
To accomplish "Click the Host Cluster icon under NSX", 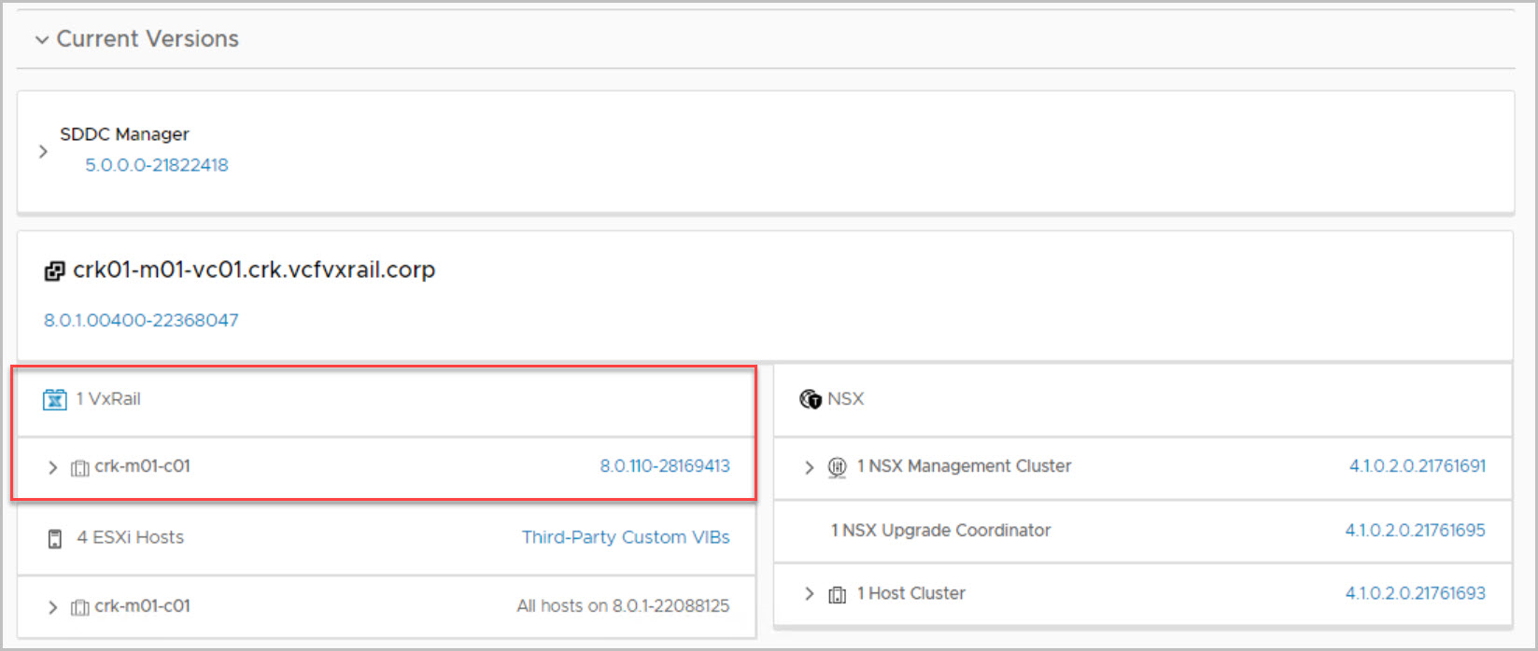I will [838, 594].
